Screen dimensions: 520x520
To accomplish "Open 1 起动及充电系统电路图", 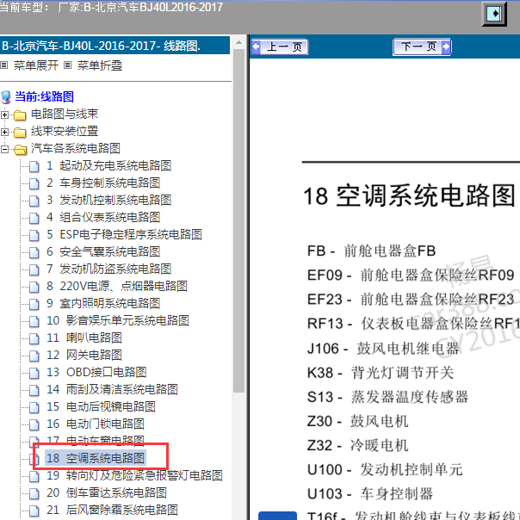I will pos(108,165).
